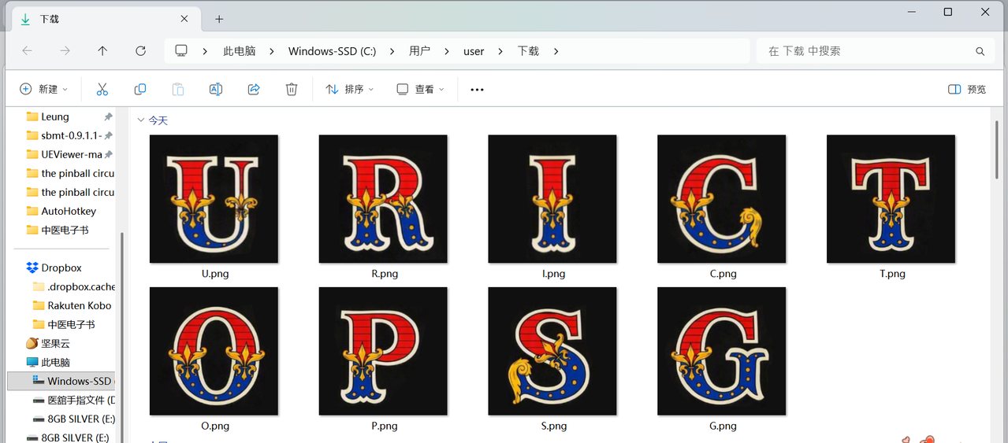Open a new tab with plus button
Image resolution: width=1008 pixels, height=443 pixels.
(x=219, y=19)
